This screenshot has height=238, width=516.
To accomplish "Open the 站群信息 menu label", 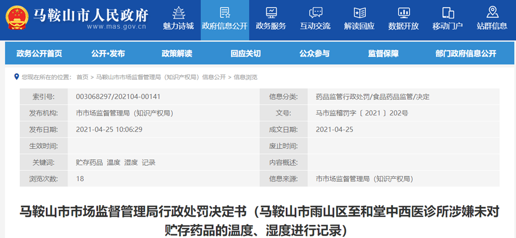I will click(x=492, y=26).
